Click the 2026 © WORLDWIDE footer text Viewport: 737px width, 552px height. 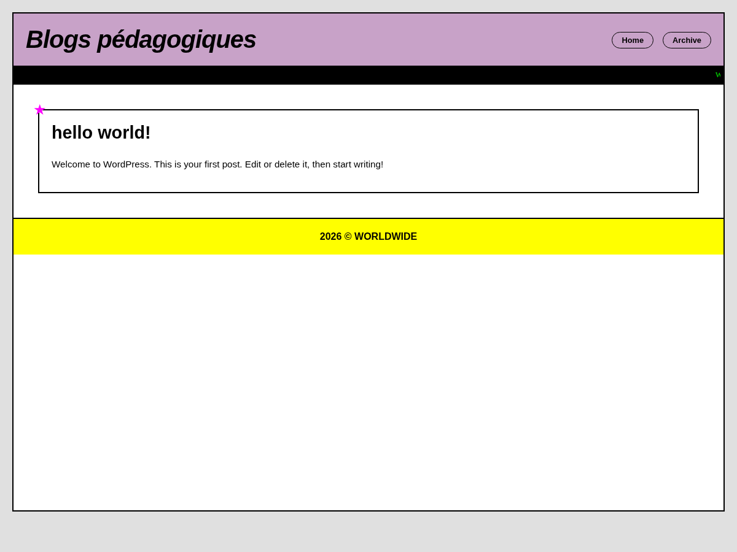tap(368, 237)
